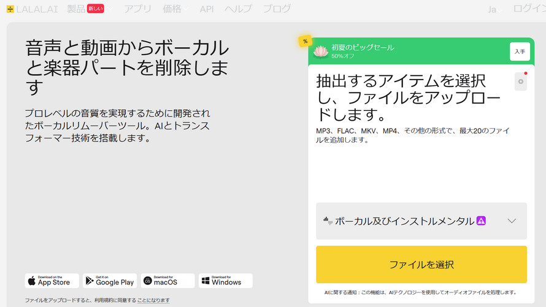The height and width of the screenshot is (307, 546).
Task: Click the Windows logo icon
Action: click(206, 281)
